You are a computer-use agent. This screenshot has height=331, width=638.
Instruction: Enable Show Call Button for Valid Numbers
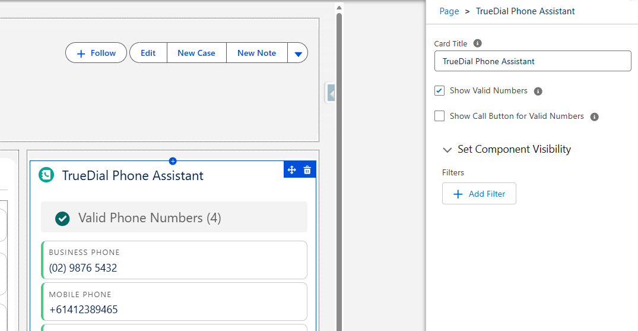tap(439, 116)
